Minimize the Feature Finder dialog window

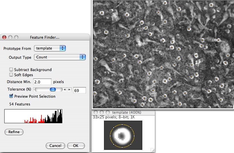point(10,37)
